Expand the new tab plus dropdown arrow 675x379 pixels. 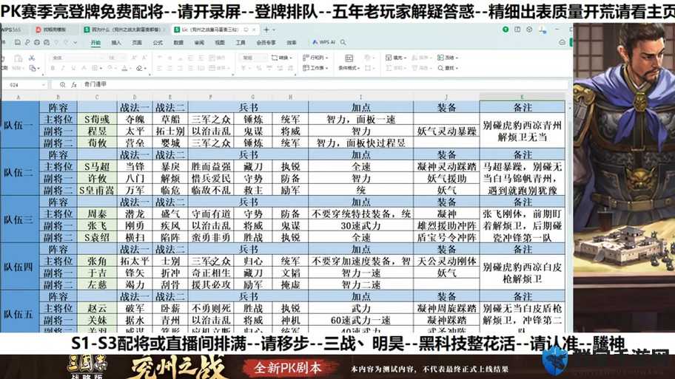click(x=273, y=30)
